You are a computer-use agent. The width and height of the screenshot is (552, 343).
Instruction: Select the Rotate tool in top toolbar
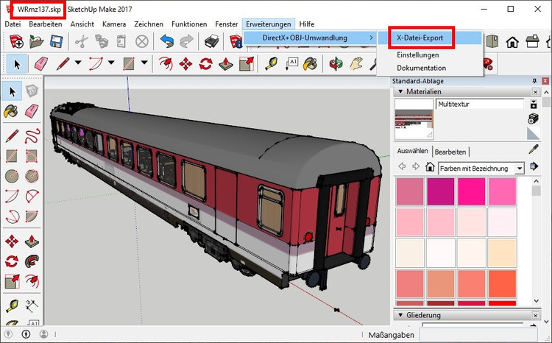click(x=205, y=64)
